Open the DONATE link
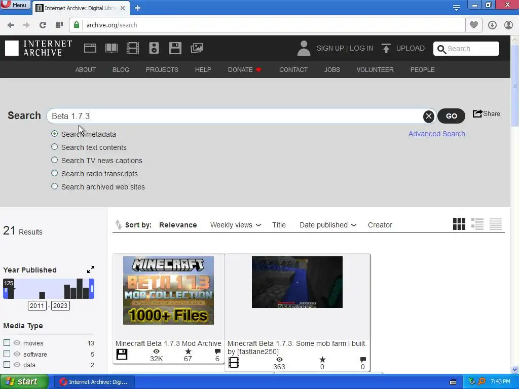The width and height of the screenshot is (519, 389). tap(245, 70)
